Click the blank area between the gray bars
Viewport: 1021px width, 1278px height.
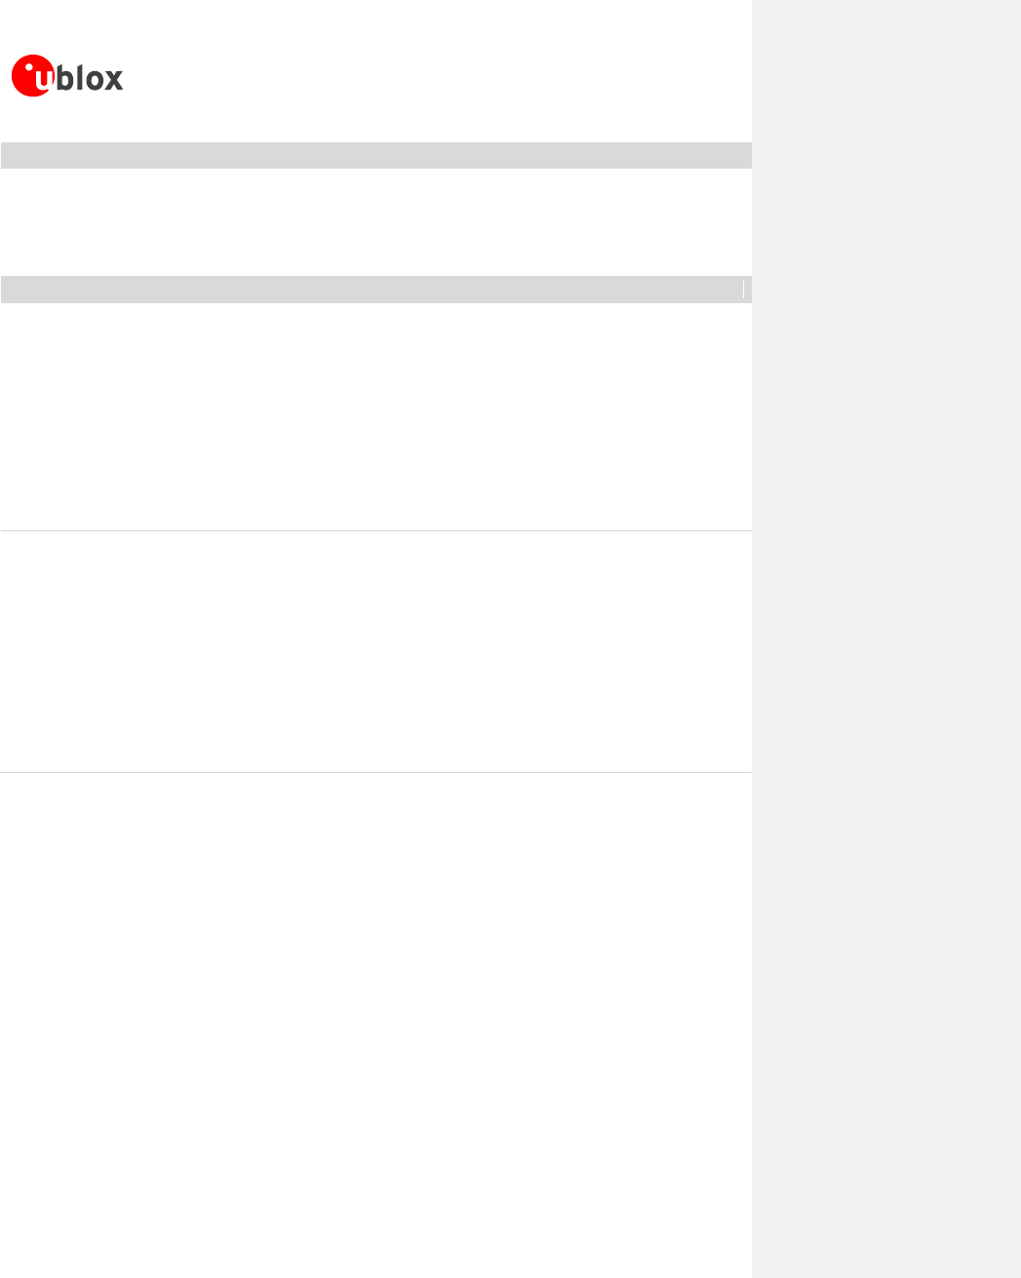(x=375, y=222)
